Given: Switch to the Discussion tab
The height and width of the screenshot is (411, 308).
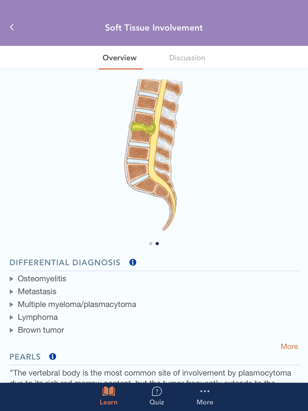Looking at the screenshot, I should (187, 58).
